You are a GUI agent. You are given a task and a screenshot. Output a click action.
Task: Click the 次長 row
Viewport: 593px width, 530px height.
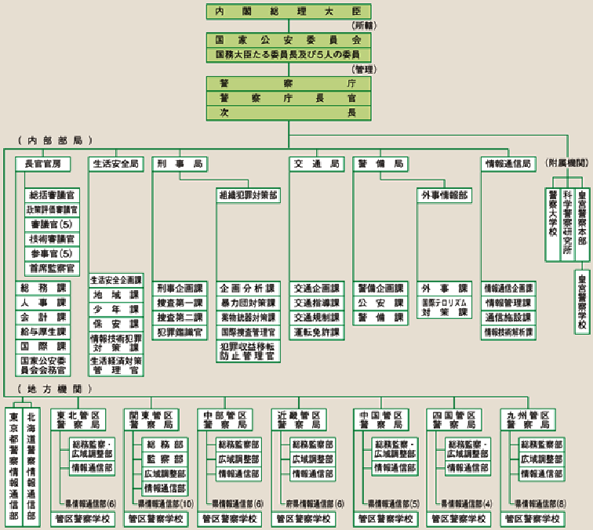289,113
